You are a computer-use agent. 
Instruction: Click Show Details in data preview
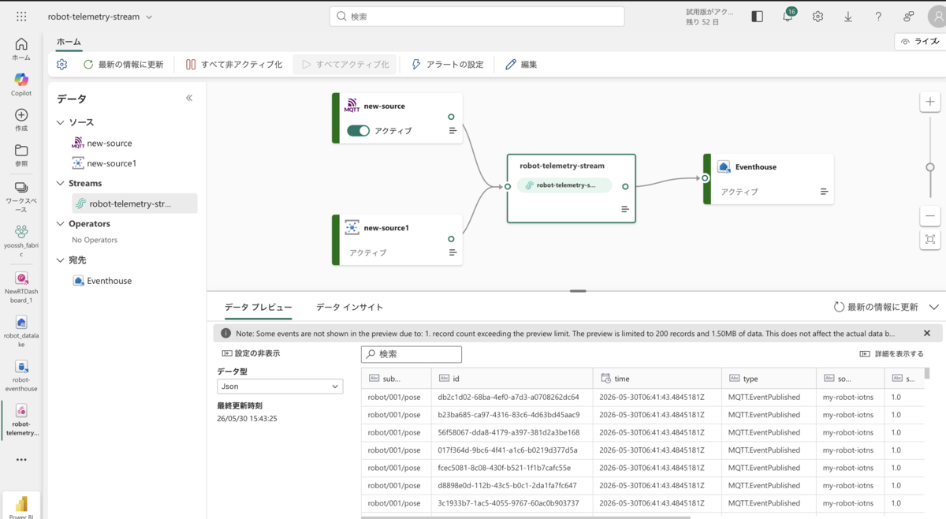892,354
